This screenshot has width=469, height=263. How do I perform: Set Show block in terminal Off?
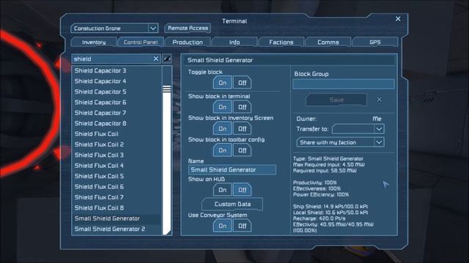point(242,107)
